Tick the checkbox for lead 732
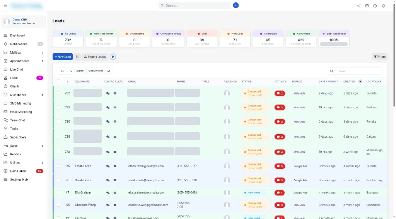Screen dimensions: 396x219 point(59,93)
